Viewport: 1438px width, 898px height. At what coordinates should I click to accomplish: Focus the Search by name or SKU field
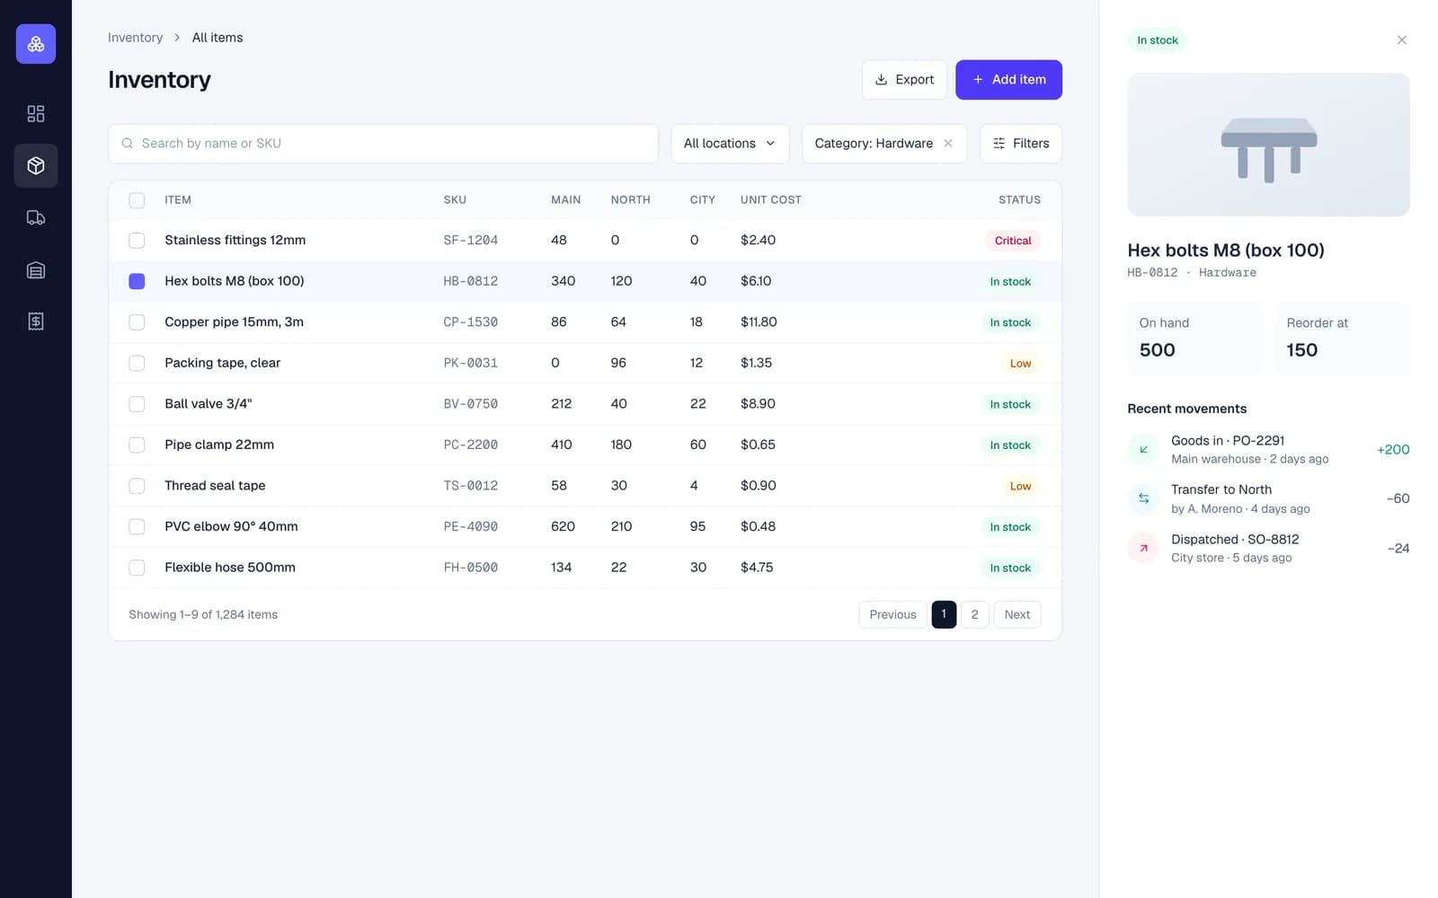point(383,144)
